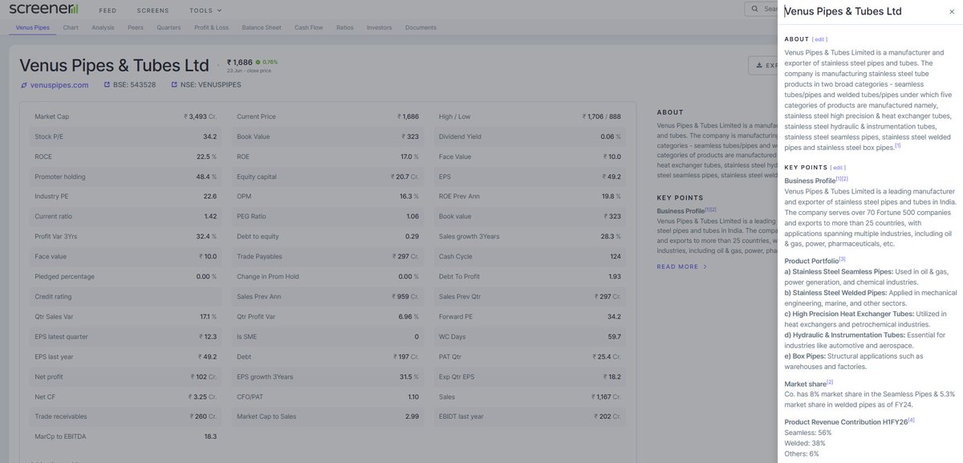
Task: Click the external-link icon before NSE: VENUSPIPES
Action: pos(174,85)
